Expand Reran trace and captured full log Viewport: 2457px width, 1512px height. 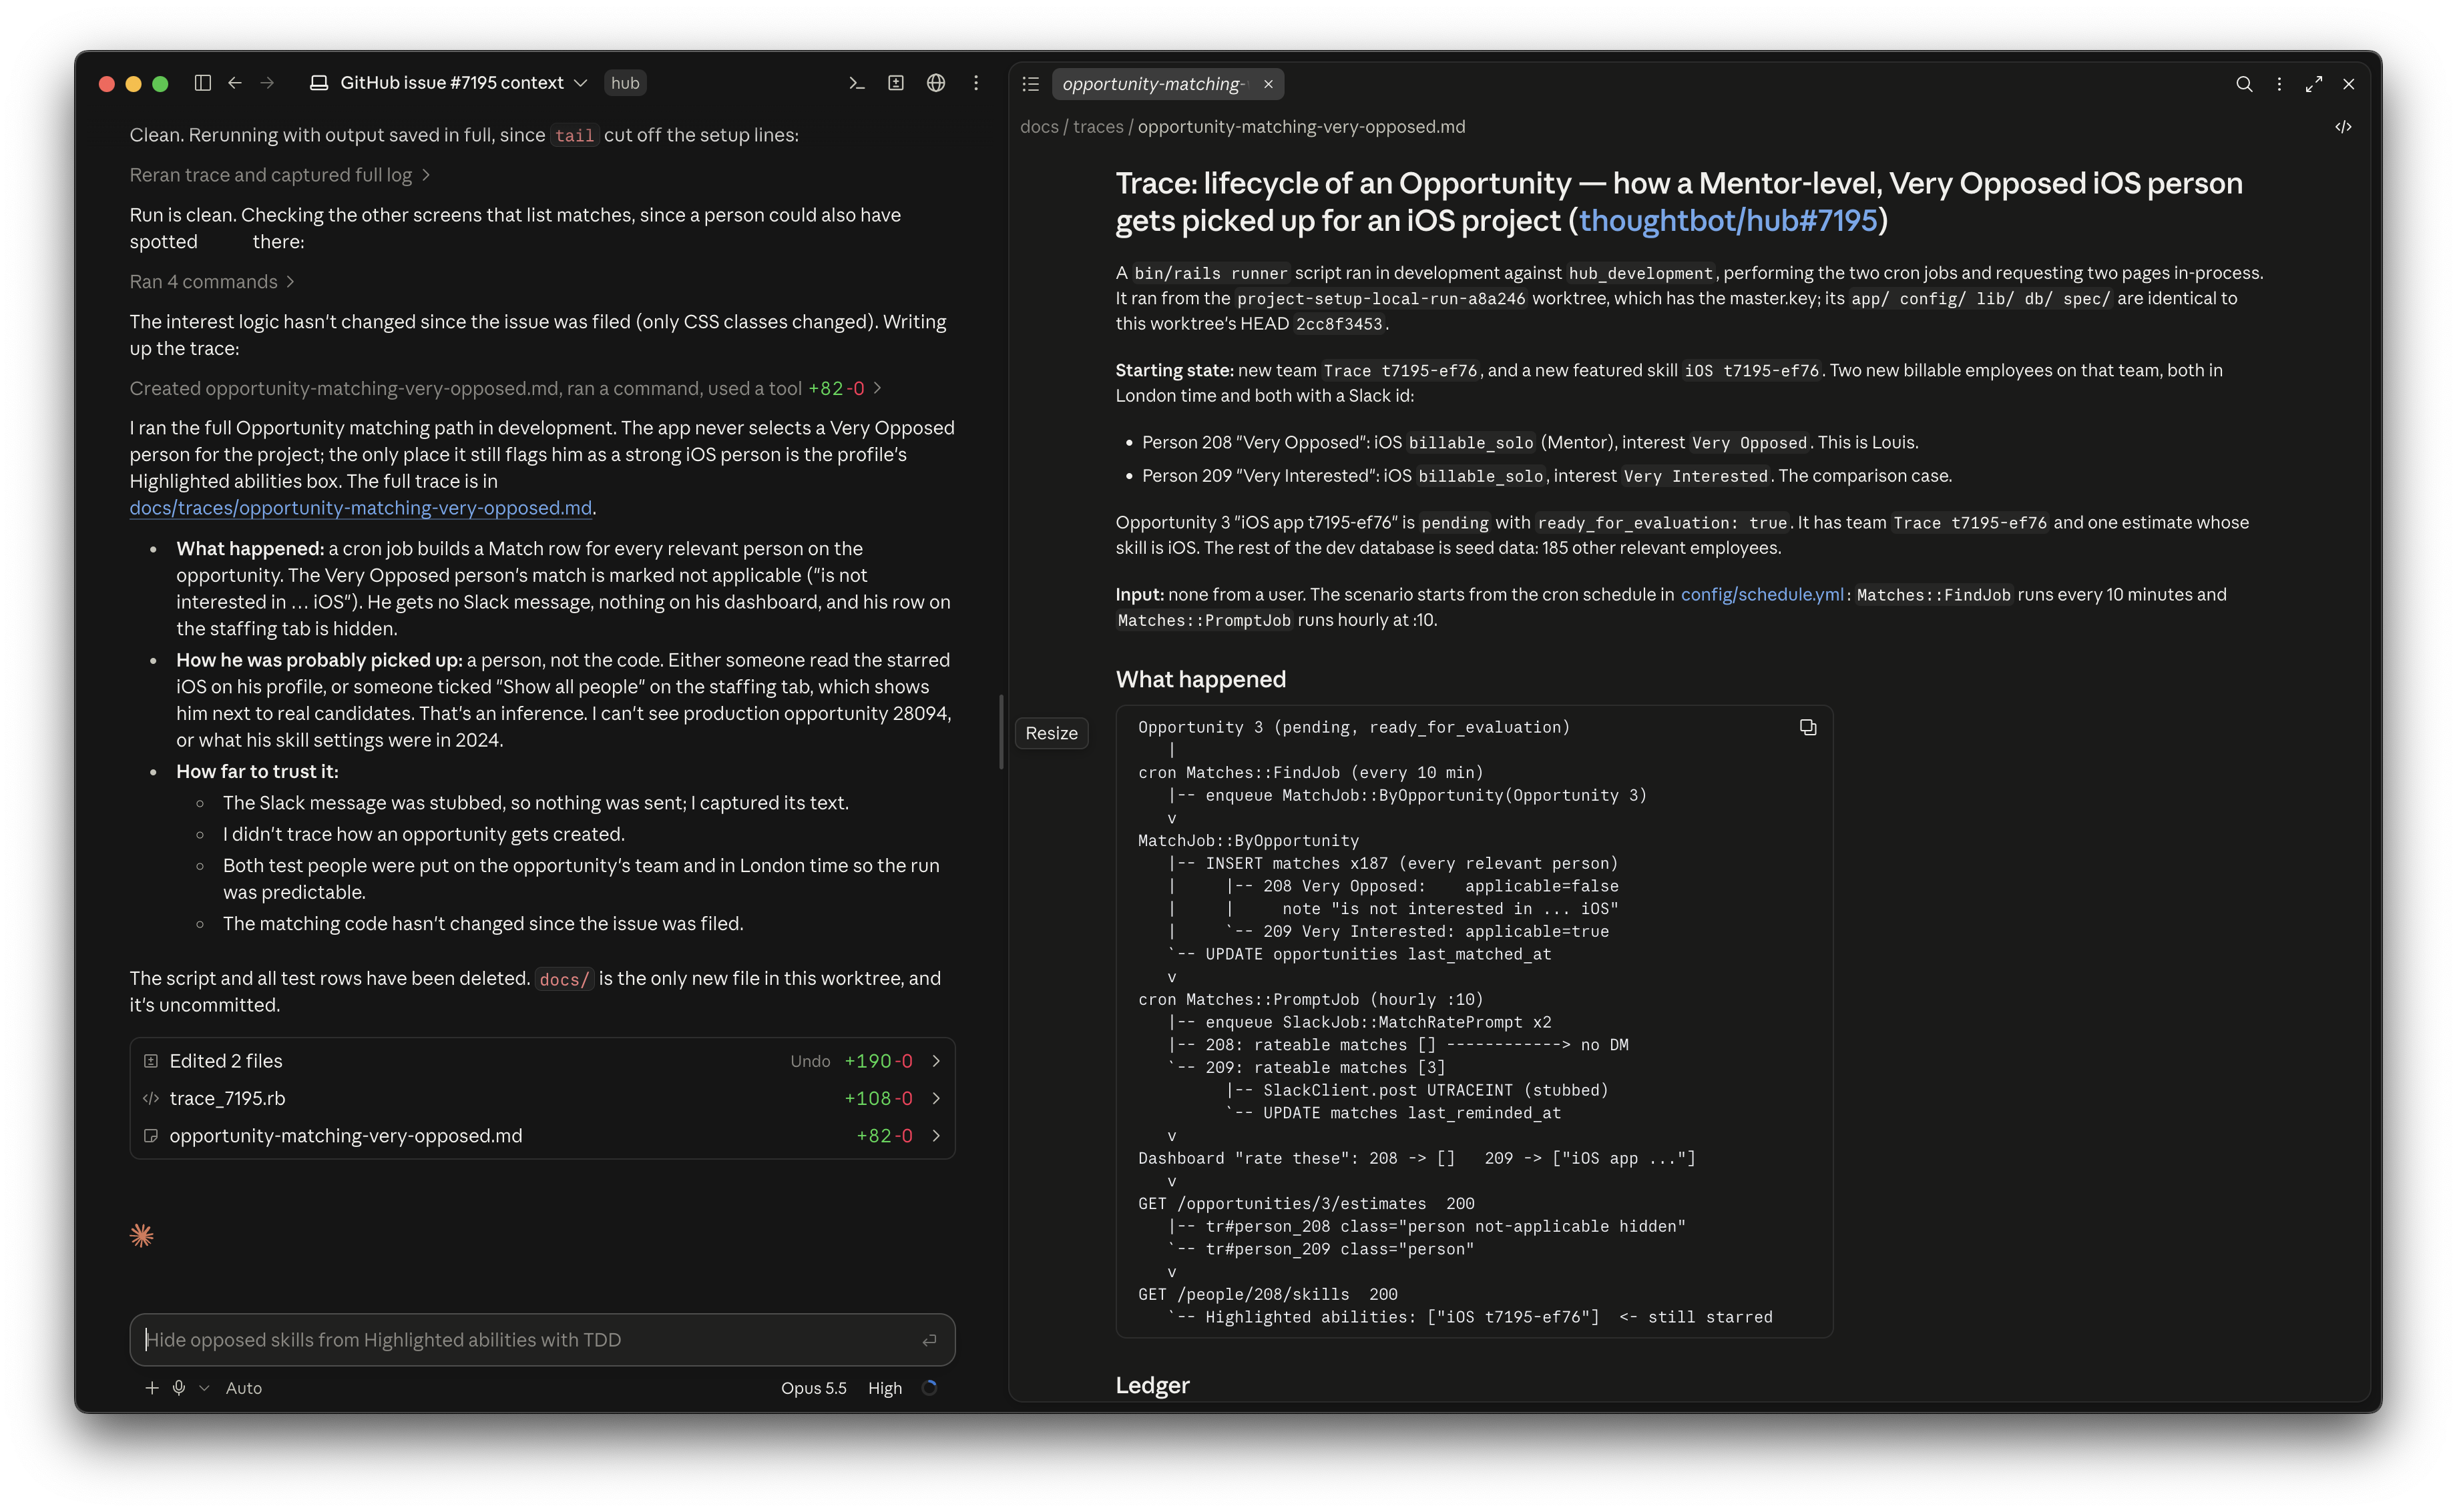pyautogui.click(x=280, y=175)
